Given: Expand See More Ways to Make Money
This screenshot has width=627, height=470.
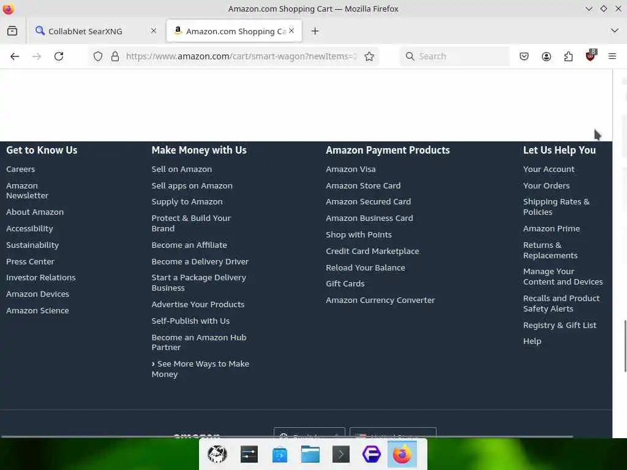Looking at the screenshot, I should tap(200, 369).
